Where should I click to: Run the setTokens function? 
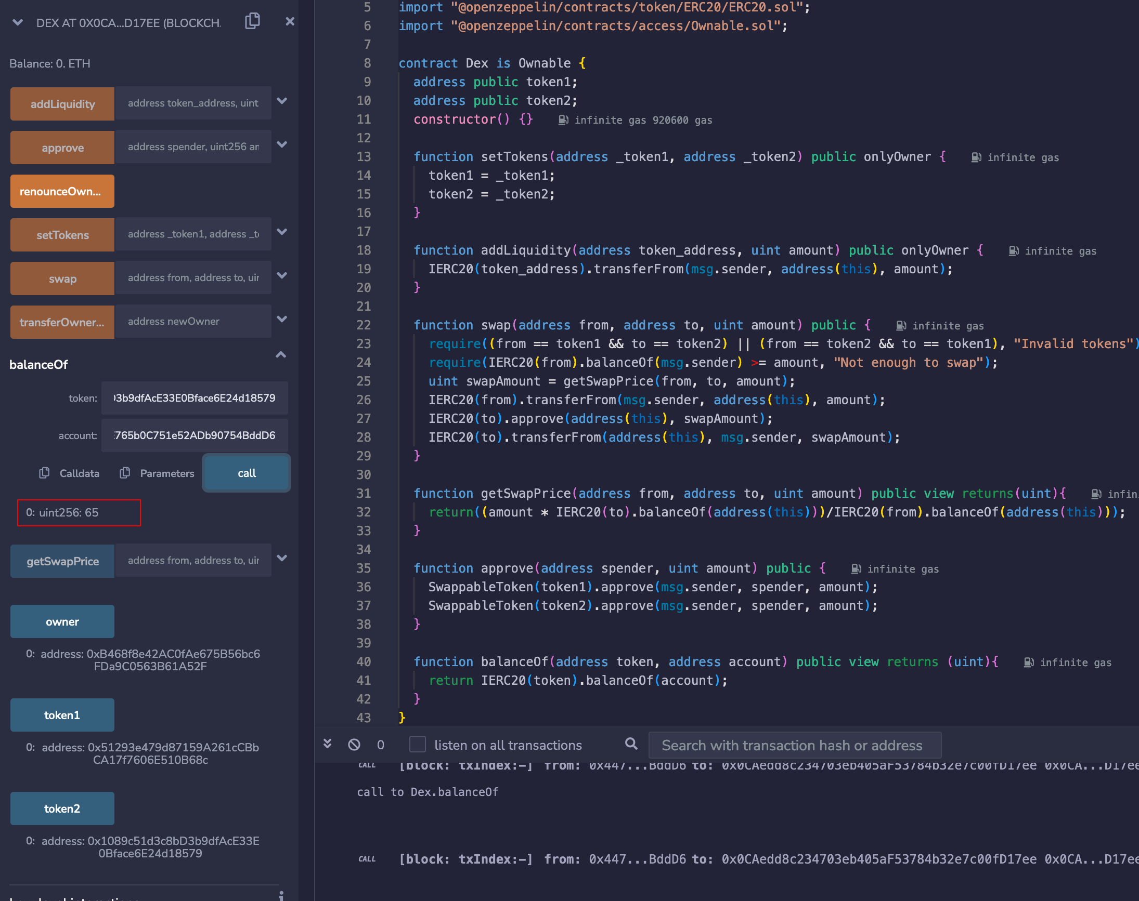[62, 235]
